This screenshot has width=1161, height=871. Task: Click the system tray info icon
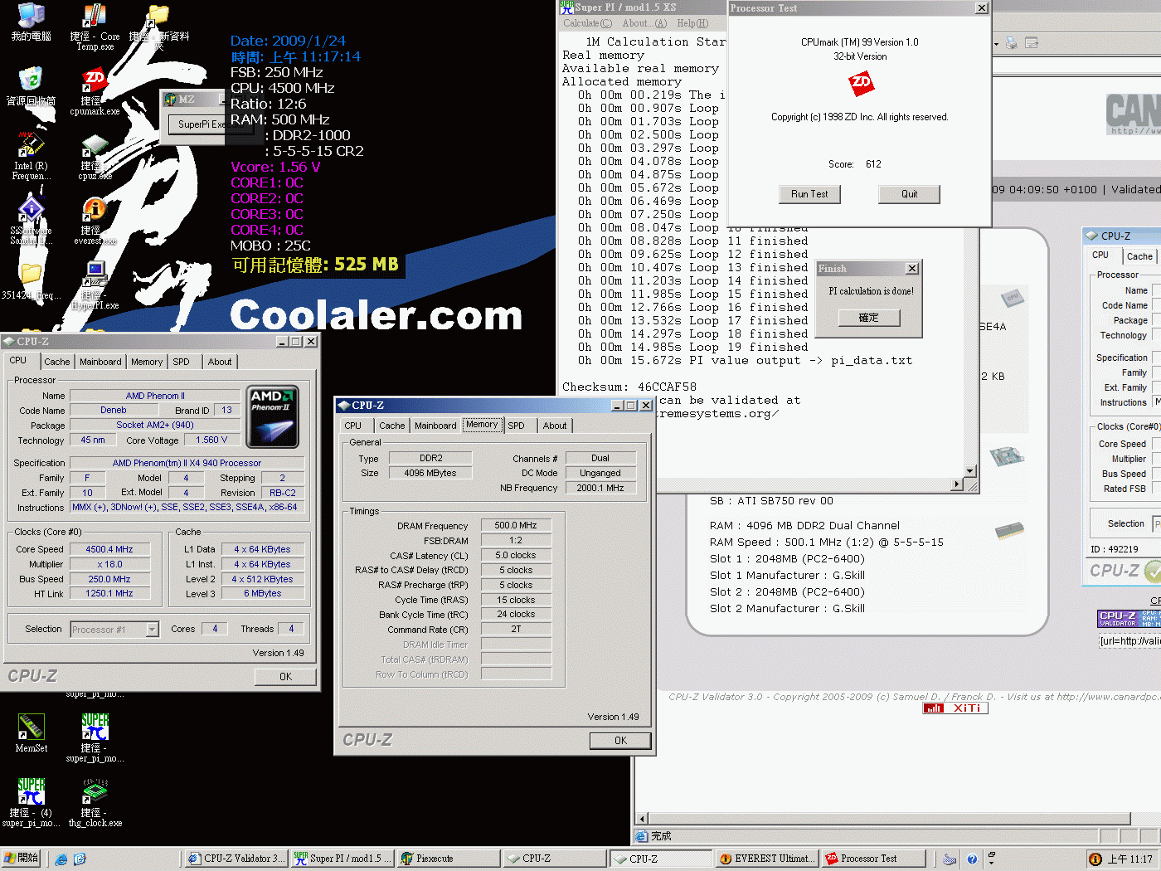pos(1095,859)
